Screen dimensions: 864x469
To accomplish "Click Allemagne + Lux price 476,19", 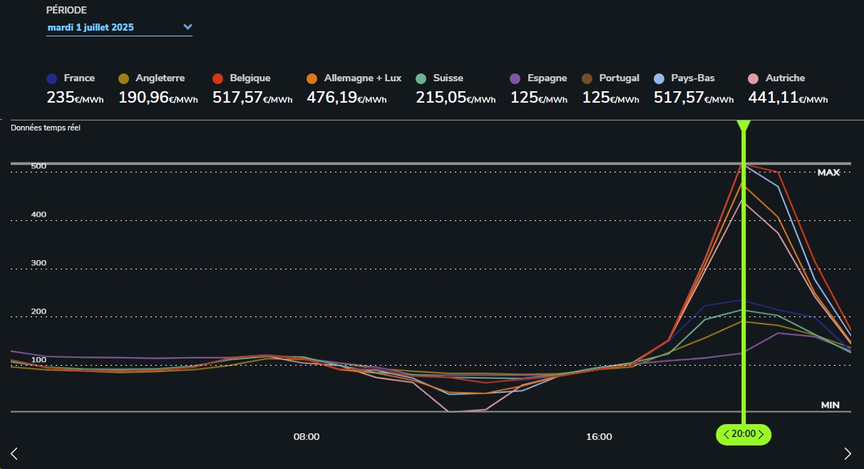I will 346,98.
